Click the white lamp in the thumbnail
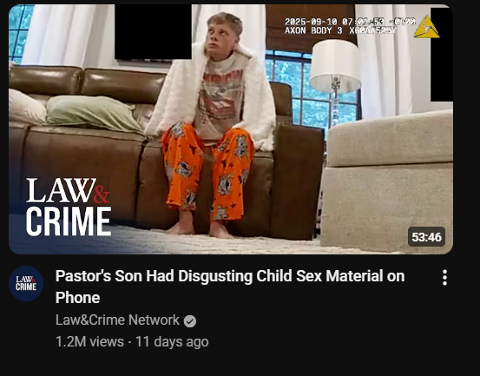 [x=336, y=76]
